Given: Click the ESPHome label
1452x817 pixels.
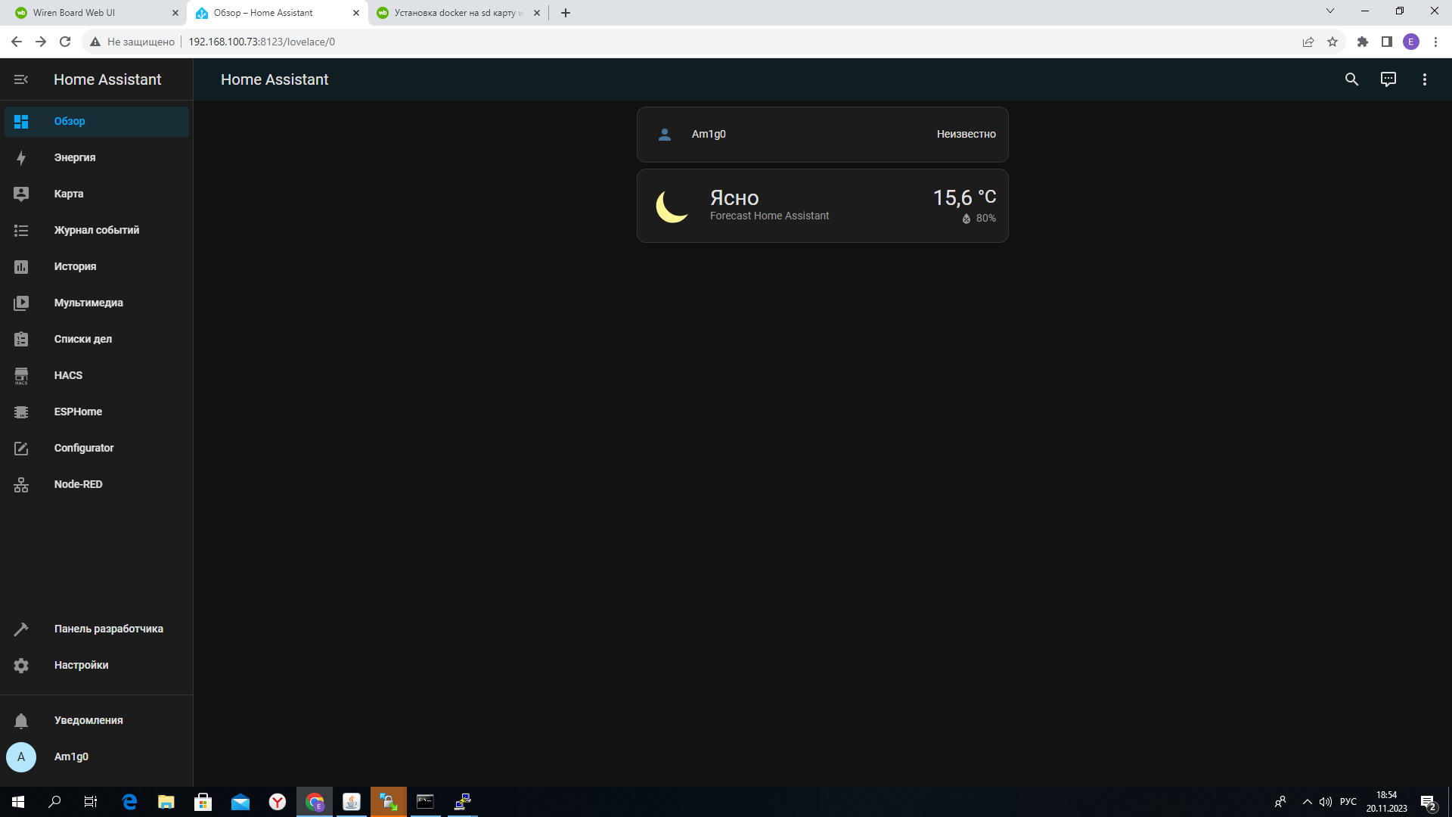Looking at the screenshot, I should click(78, 412).
